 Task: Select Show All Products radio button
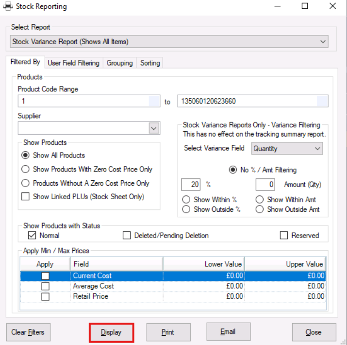pyautogui.click(x=26, y=155)
